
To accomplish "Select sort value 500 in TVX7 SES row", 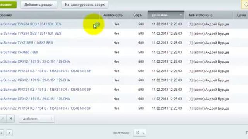I will [141, 43].
